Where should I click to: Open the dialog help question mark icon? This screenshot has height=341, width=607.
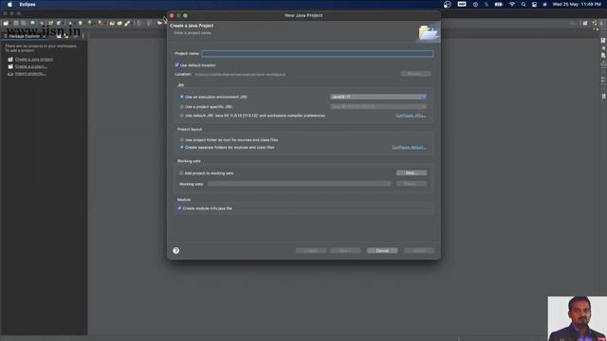click(176, 250)
